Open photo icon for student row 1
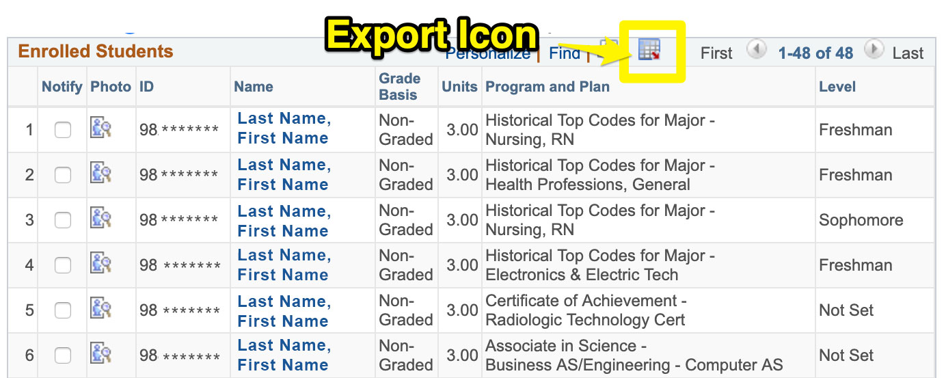The image size is (946, 378). (100, 129)
